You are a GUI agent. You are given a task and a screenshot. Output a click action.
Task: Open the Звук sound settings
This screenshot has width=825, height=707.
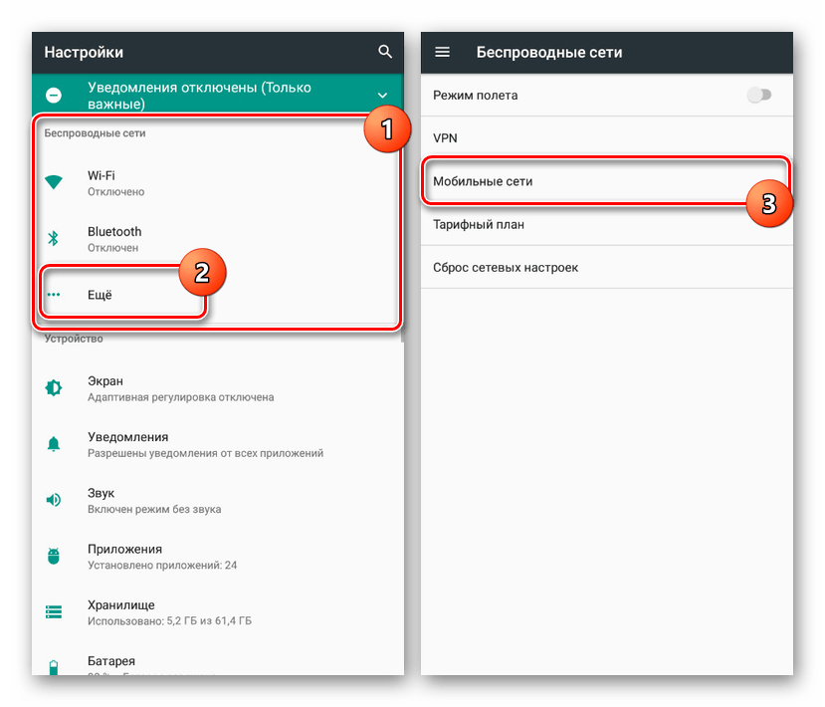coord(218,500)
